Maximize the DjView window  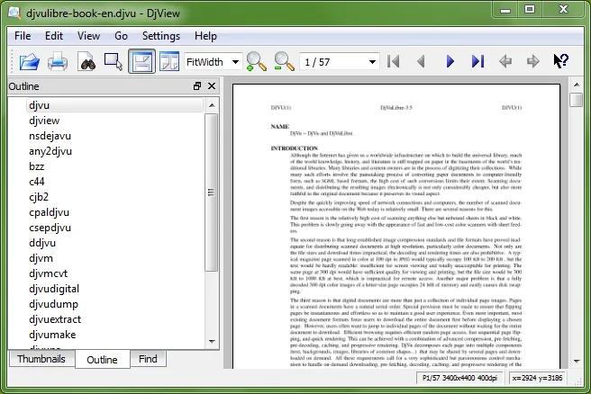pyautogui.click(x=530, y=9)
